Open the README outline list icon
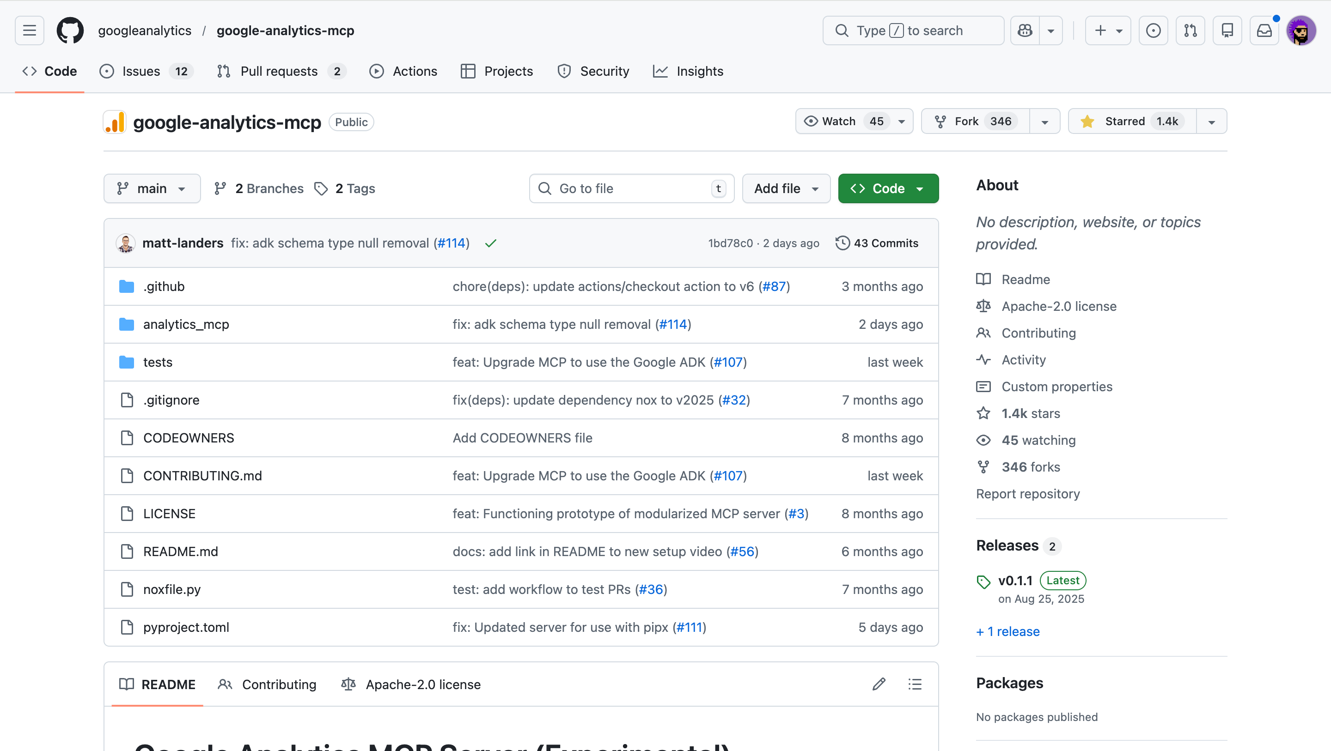1331x751 pixels. [x=915, y=684]
